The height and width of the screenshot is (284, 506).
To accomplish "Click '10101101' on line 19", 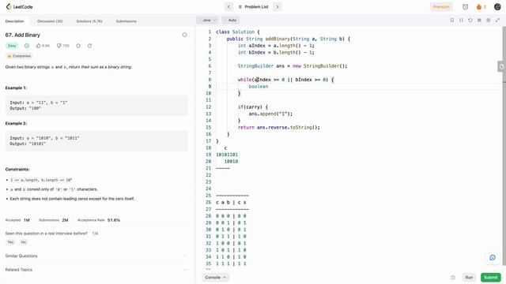I will click(227, 155).
